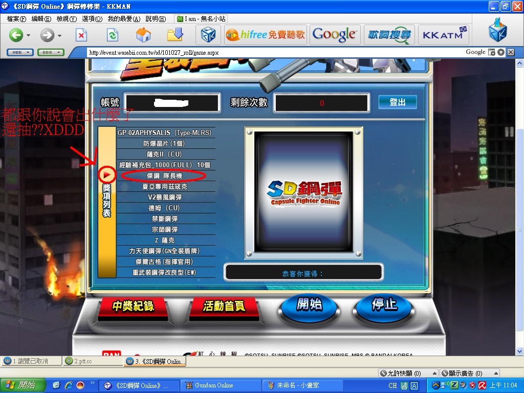This screenshot has width=524, height=393.
Task: Click the 帳號 account field
Action: point(172,102)
